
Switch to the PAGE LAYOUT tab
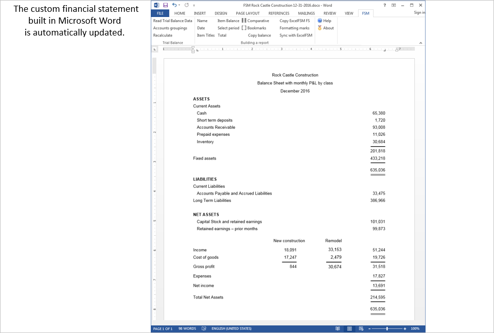[248, 13]
